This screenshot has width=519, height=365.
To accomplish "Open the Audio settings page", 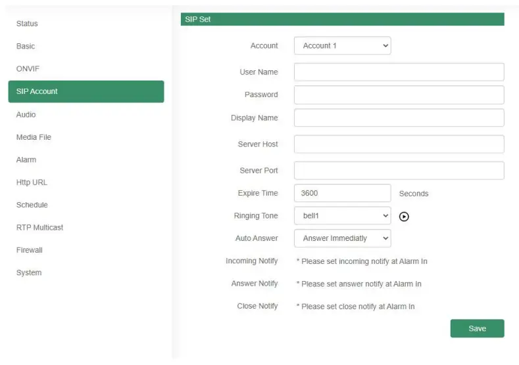I will (26, 114).
